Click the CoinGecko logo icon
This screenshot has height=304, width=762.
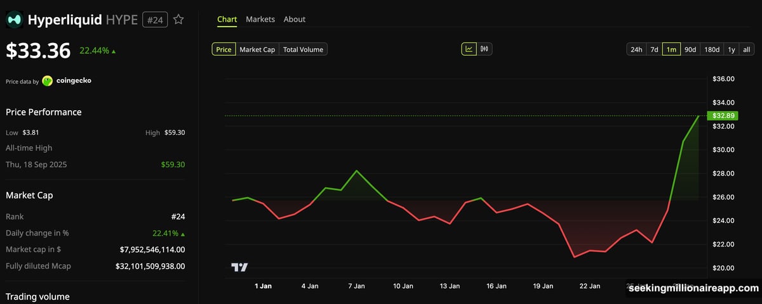48,81
